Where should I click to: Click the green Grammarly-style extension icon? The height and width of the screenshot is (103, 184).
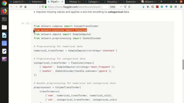(162, 7)
